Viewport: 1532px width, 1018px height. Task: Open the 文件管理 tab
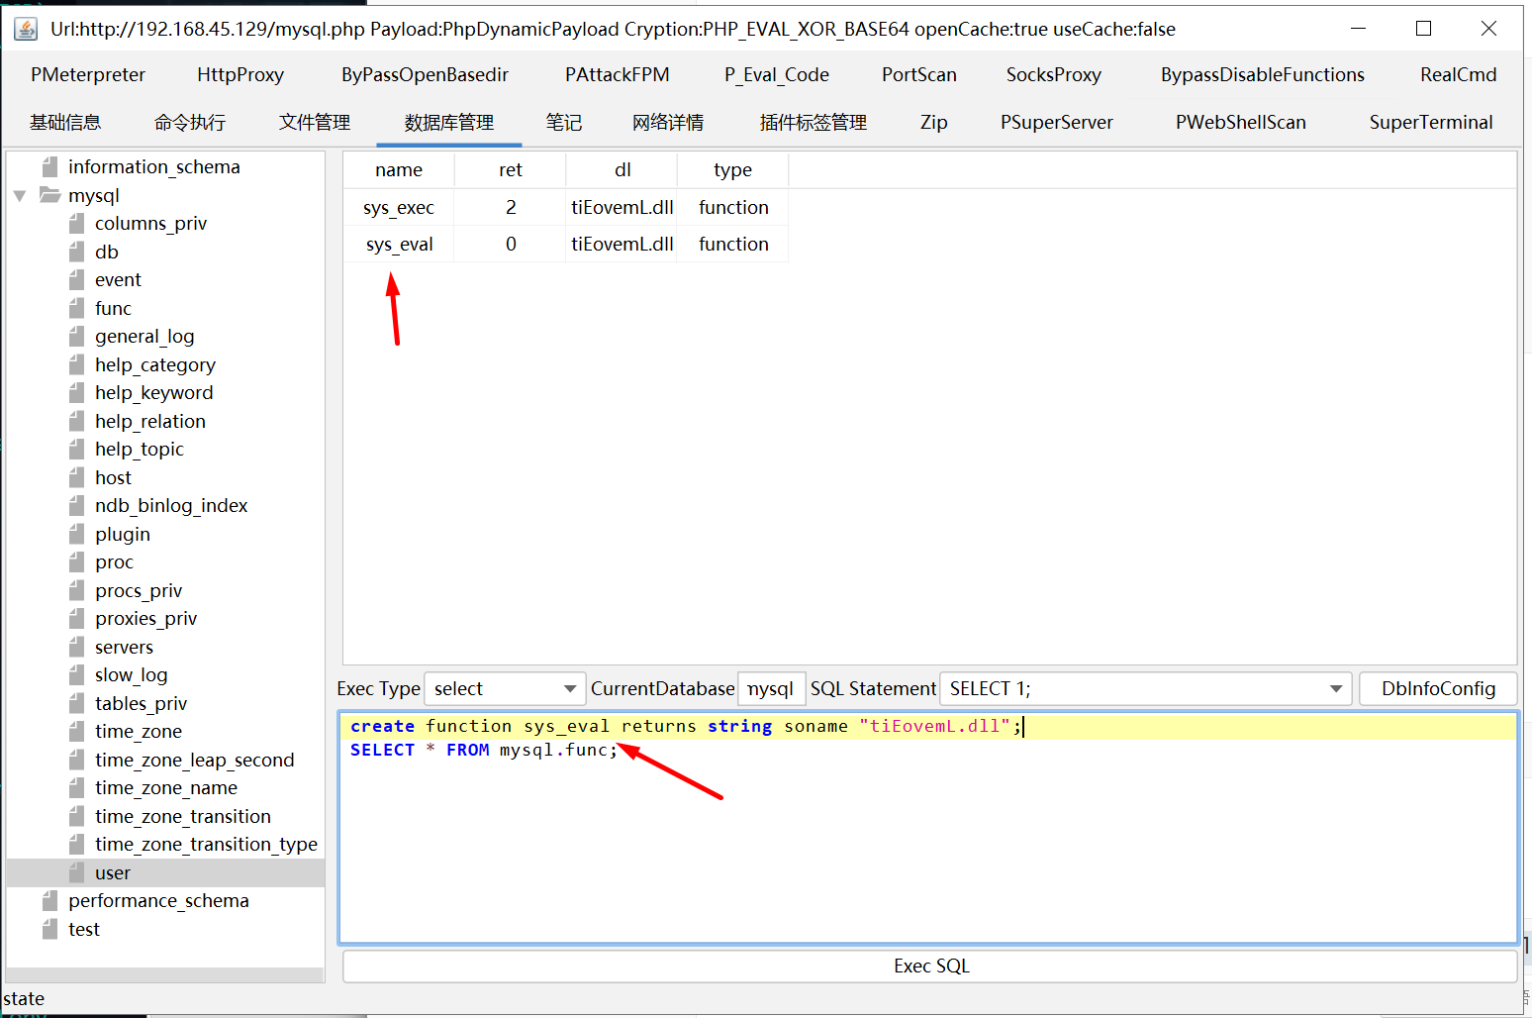pyautogui.click(x=315, y=122)
